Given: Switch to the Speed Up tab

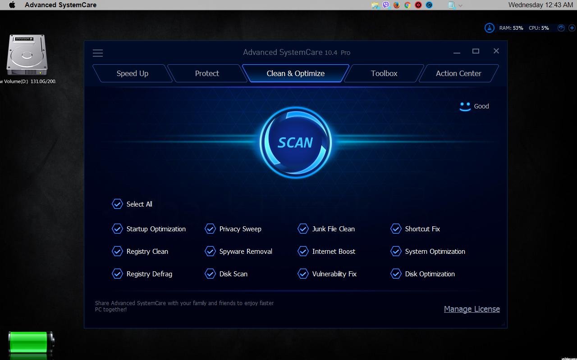Looking at the screenshot, I should point(133,73).
